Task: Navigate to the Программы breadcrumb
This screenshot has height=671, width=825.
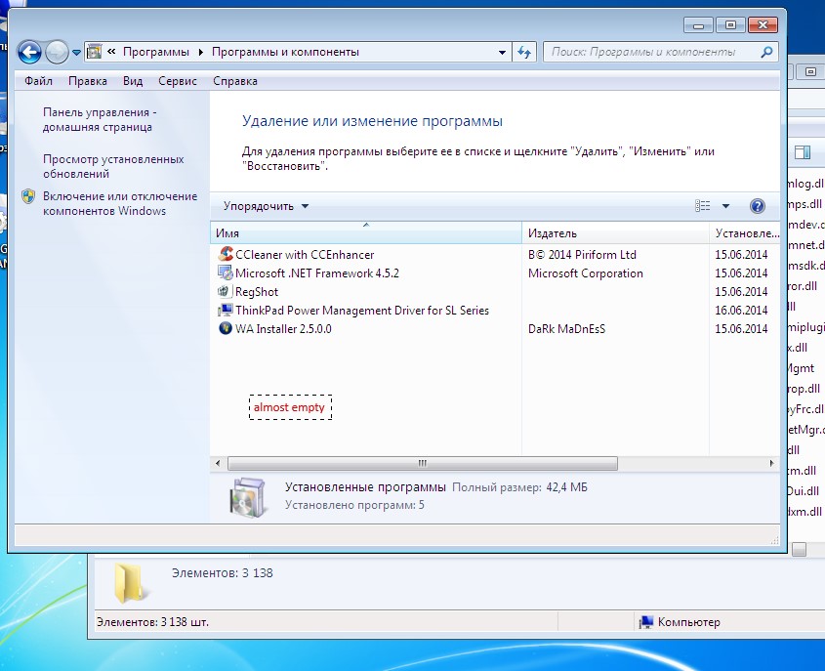Action: [x=156, y=52]
